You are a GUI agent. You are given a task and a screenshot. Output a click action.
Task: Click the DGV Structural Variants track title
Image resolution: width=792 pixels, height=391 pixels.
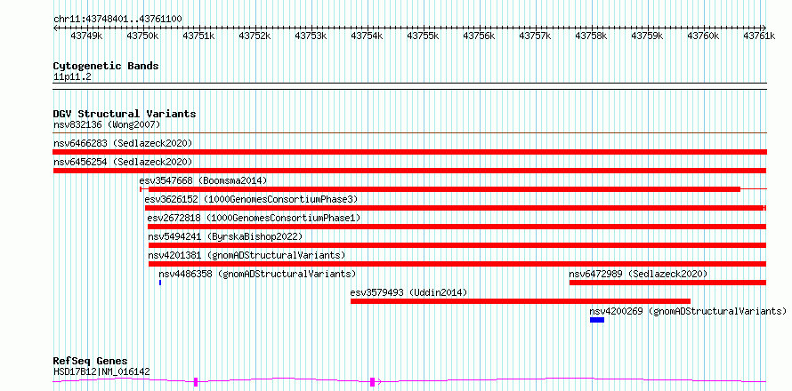pos(125,114)
